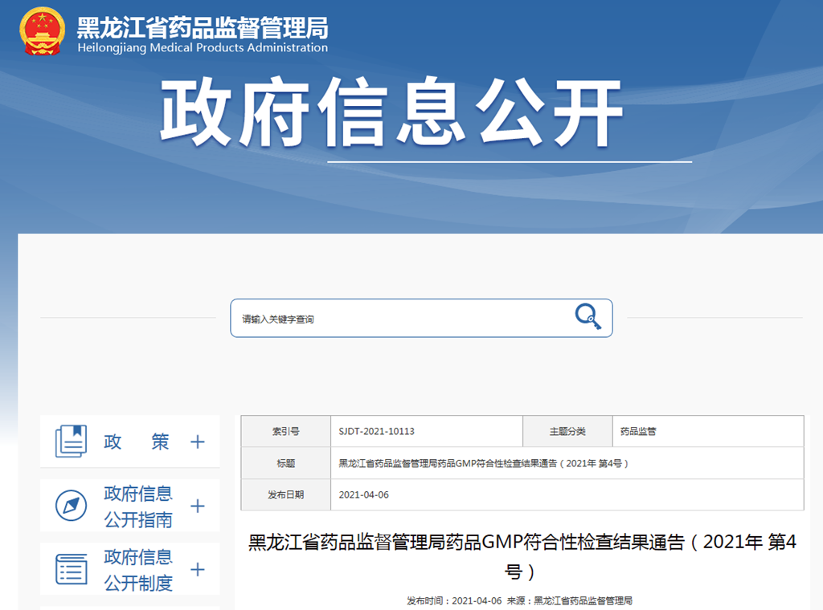Expand the 政府信息公开指南 plus sign

point(198,506)
